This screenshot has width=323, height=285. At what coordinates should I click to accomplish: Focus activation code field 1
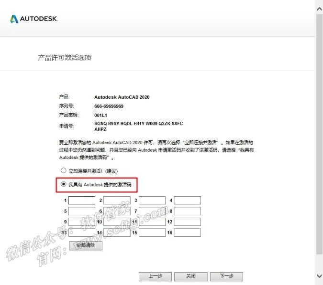click(x=82, y=201)
